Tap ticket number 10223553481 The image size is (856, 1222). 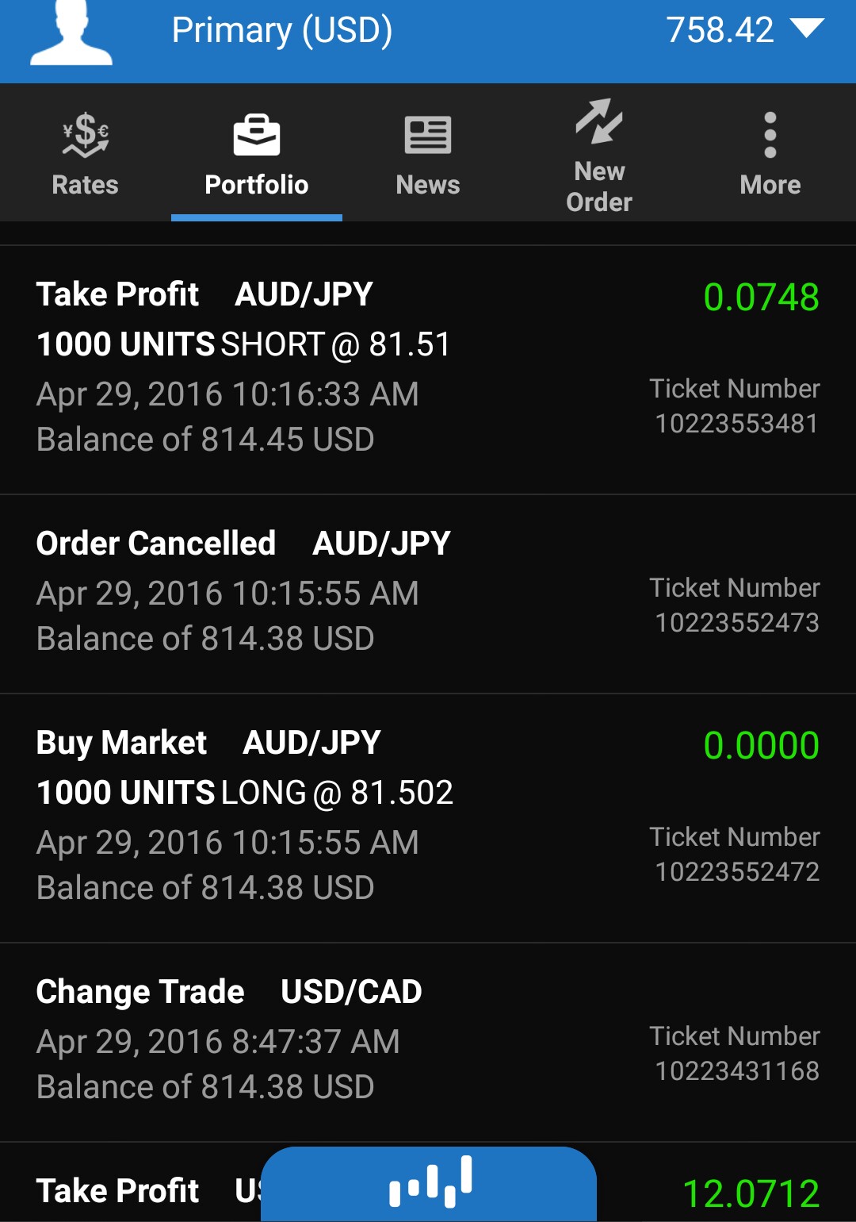736,423
